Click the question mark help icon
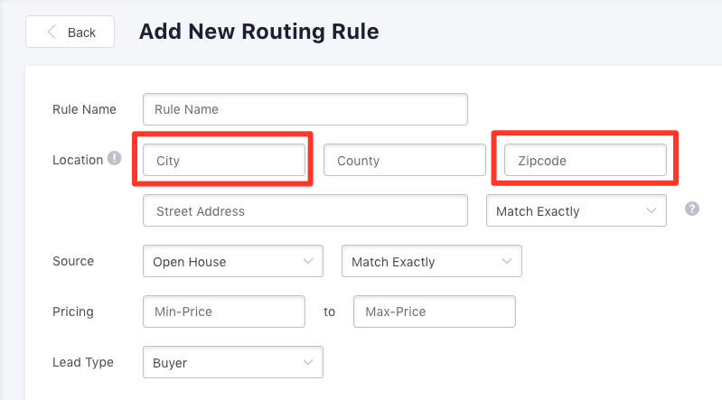The height and width of the screenshot is (400, 722). pyautogui.click(x=691, y=209)
